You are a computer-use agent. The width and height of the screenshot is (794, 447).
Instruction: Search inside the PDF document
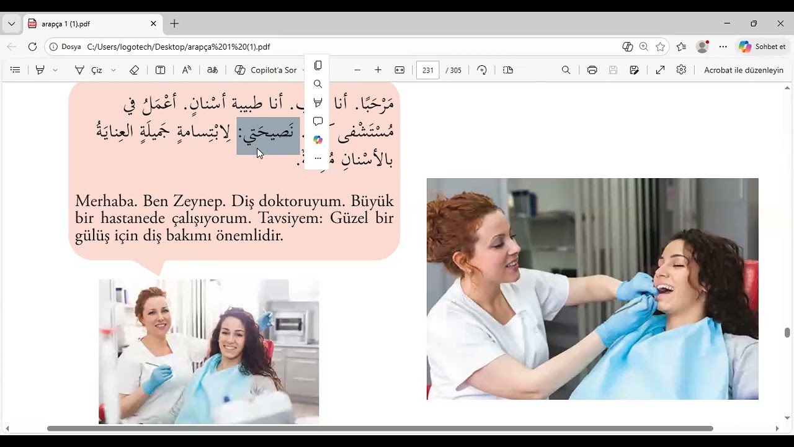click(x=566, y=70)
